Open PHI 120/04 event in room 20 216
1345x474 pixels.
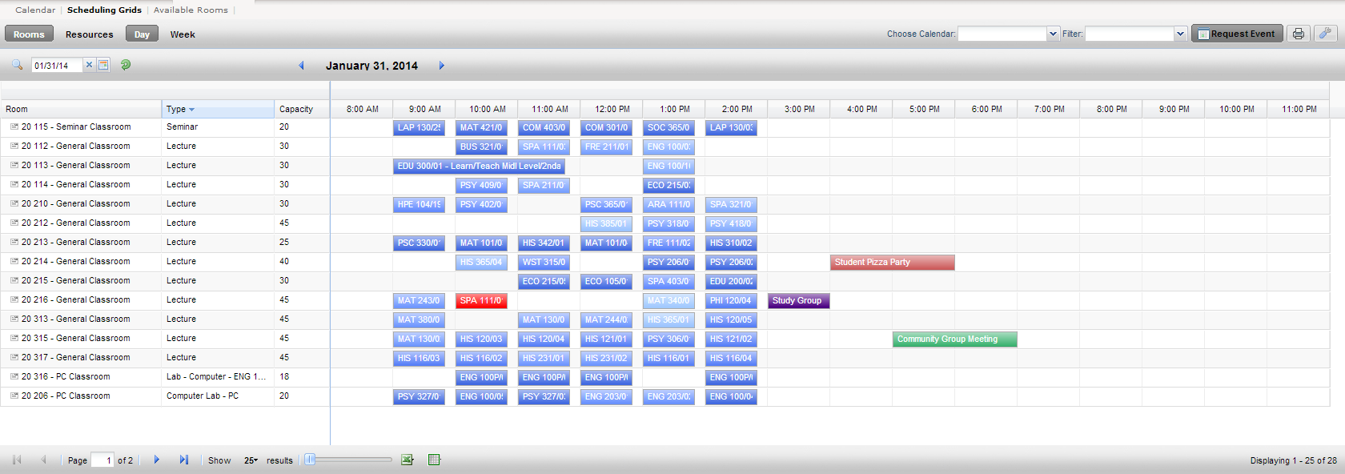[x=731, y=300]
